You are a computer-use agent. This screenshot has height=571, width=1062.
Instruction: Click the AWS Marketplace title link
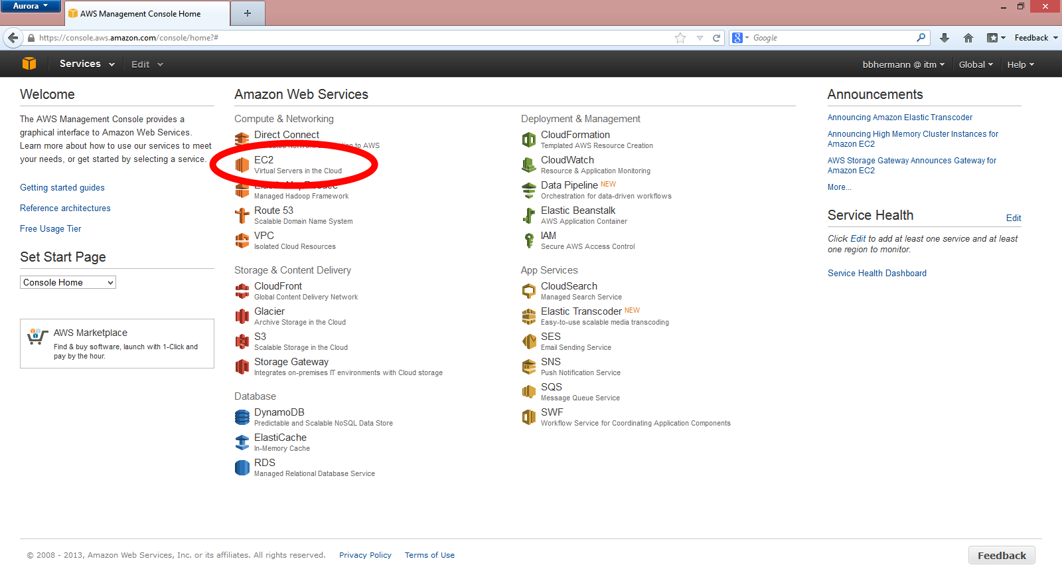[90, 333]
